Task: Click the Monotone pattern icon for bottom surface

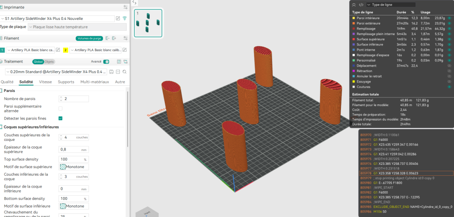Action: coord(63,206)
